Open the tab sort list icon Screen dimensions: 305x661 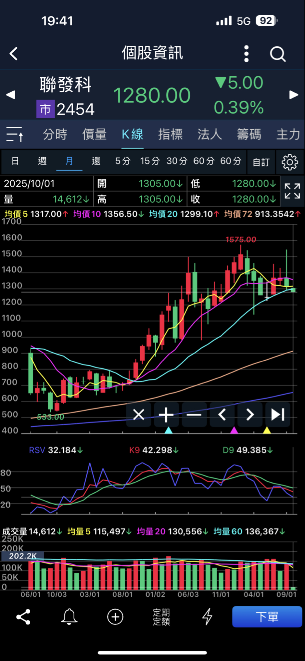coord(15,134)
